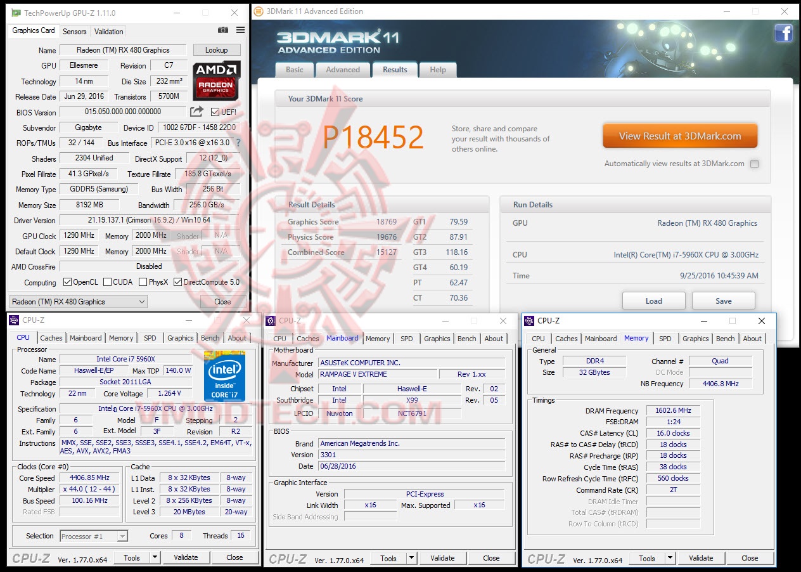Uncheck the UEFI checkbox
Screen dimensions: 801x572
(216, 112)
